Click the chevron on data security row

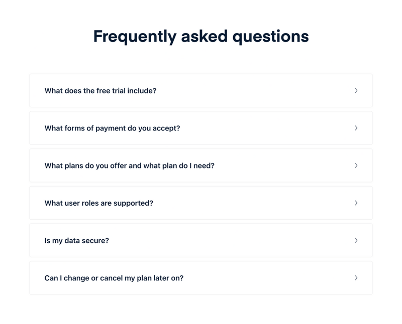click(x=356, y=240)
